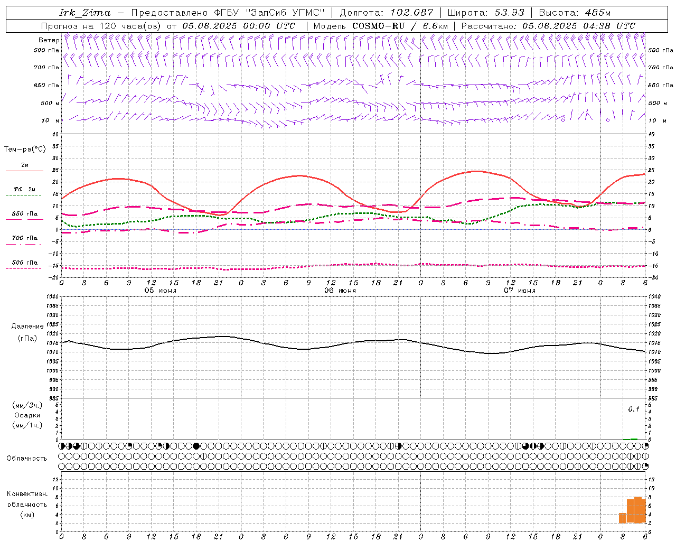Click the "500 гПа" temperature legend entry
Image resolution: width=676 pixels, height=541 pixels.
coord(25,263)
